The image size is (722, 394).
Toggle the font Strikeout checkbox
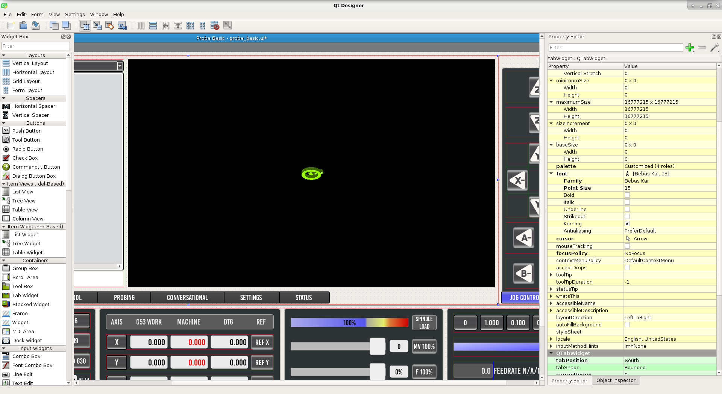pyautogui.click(x=627, y=216)
